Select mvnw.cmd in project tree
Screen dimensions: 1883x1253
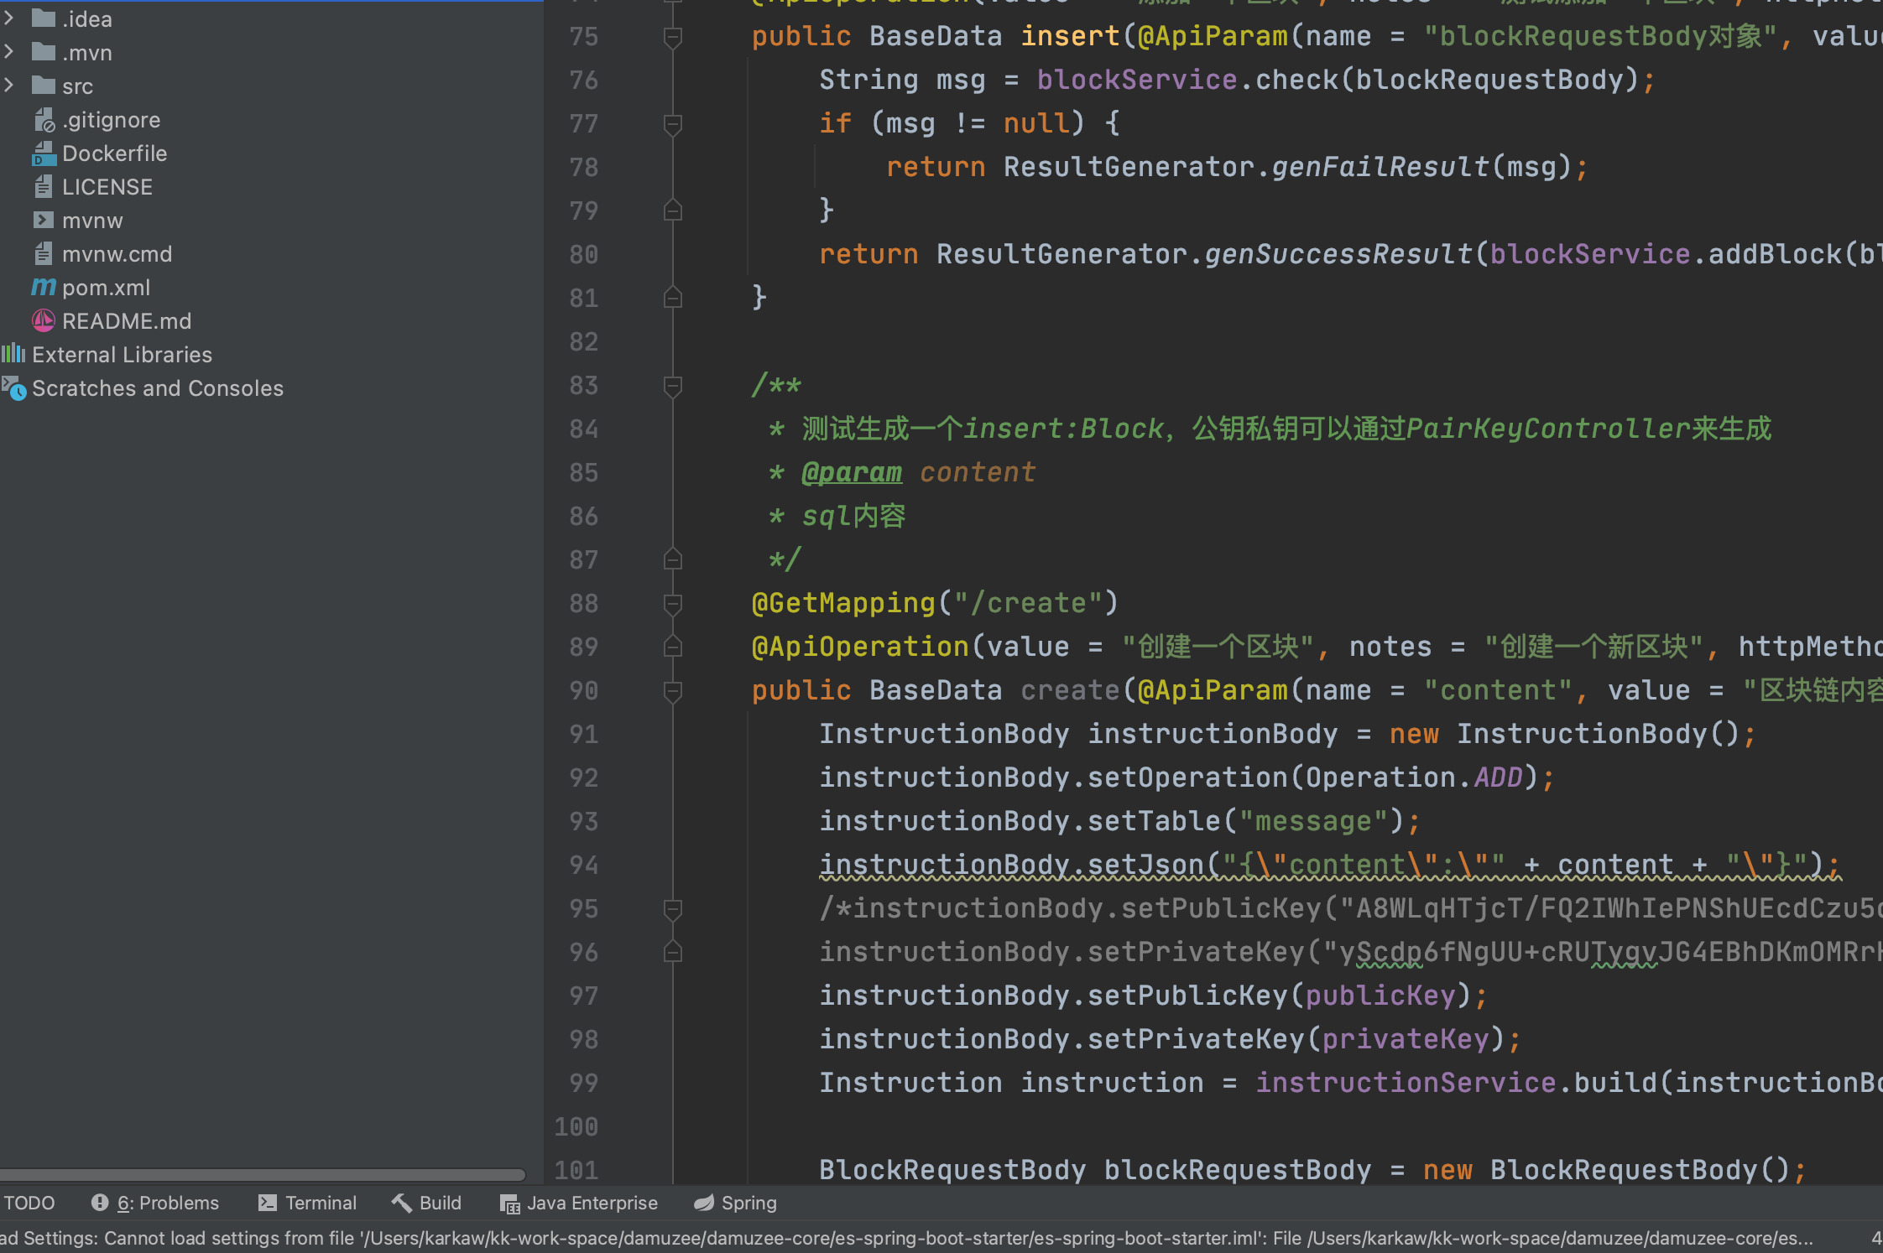(117, 254)
